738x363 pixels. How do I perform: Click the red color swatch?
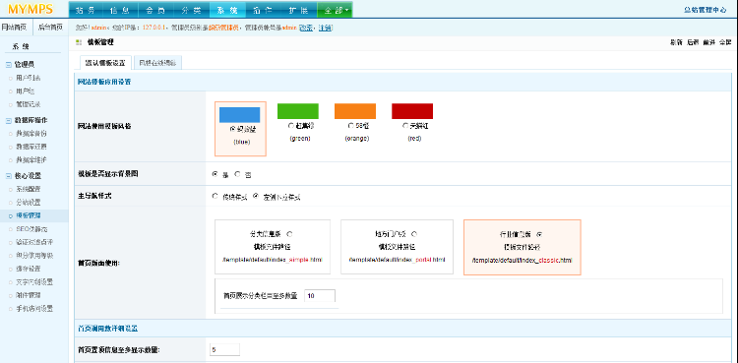(x=412, y=111)
